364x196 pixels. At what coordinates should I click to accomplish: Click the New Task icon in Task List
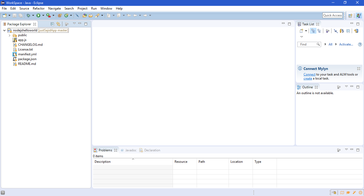coord(301,31)
